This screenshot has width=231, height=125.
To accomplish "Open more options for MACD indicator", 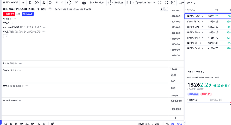I will click(x=26, y=86).
